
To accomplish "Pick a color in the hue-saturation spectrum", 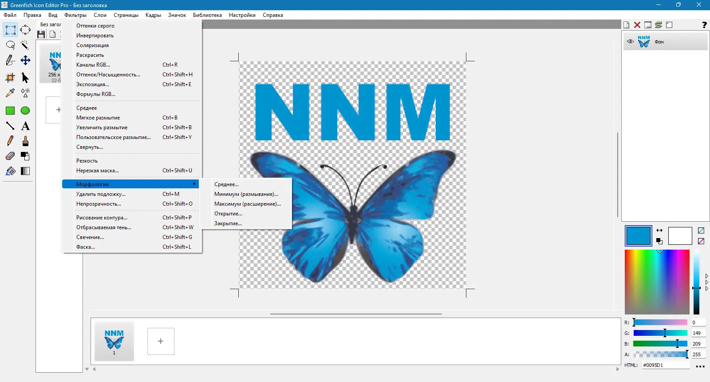I will (657, 282).
